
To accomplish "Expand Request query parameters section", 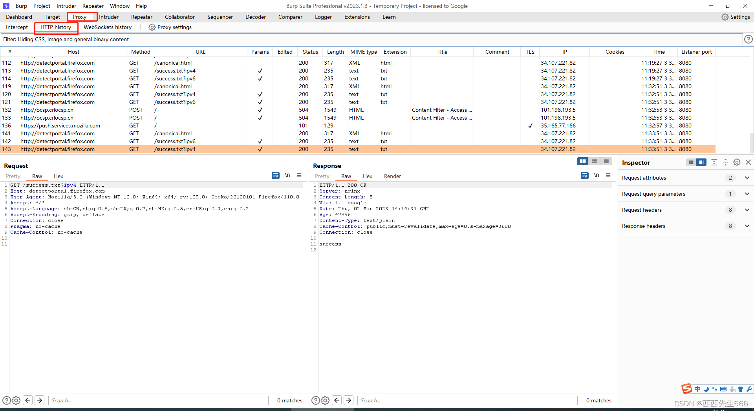I will pos(747,194).
